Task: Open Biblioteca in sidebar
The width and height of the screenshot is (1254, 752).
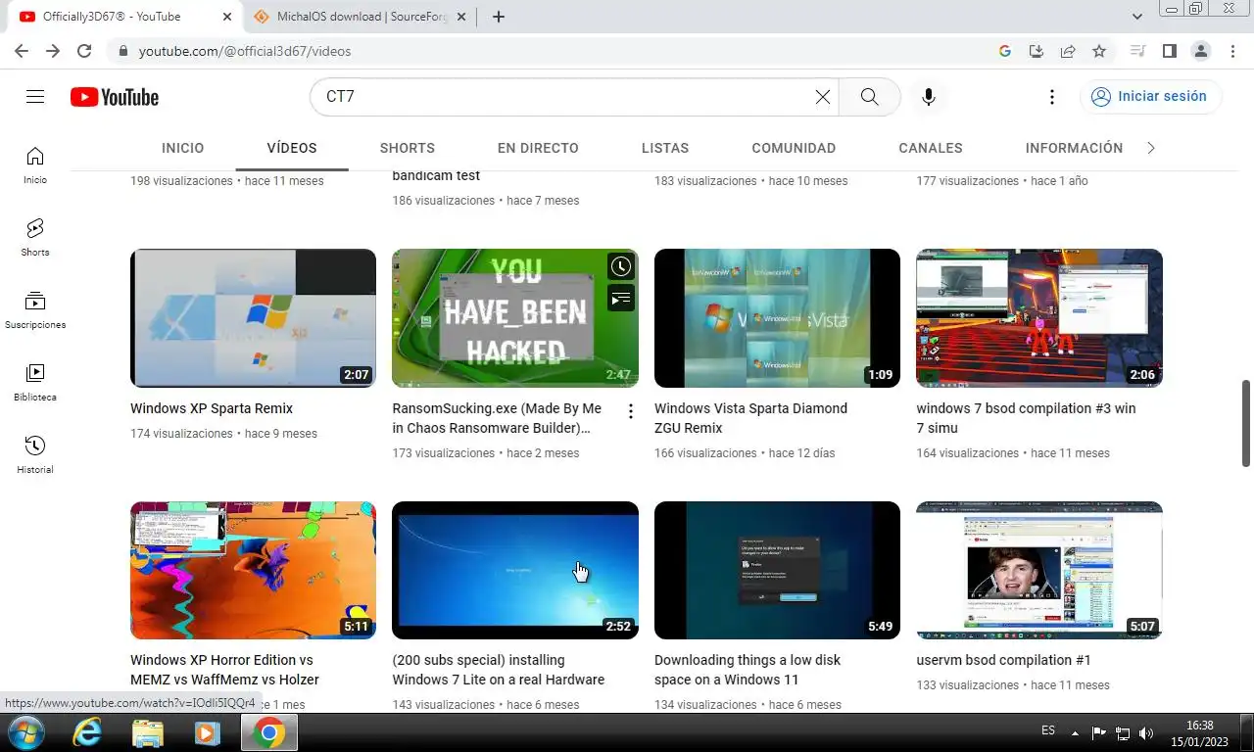Action: pyautogui.click(x=35, y=383)
